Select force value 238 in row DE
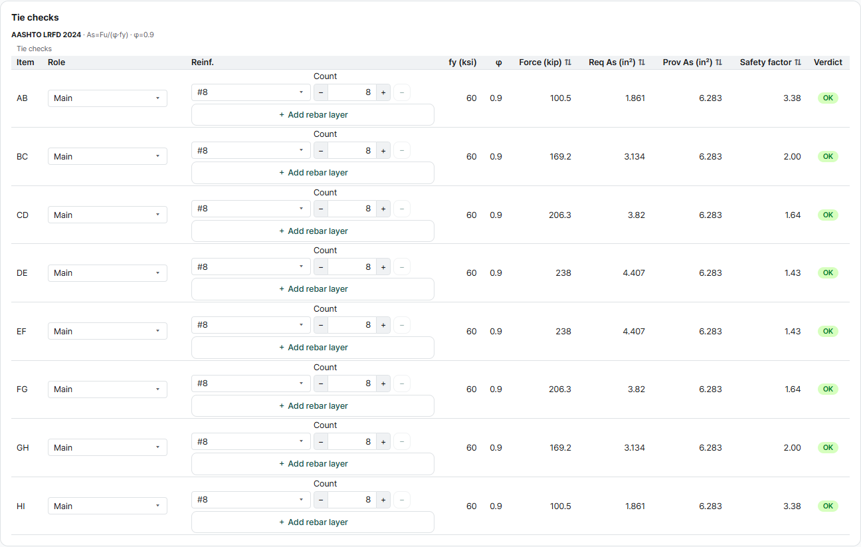 tap(563, 273)
